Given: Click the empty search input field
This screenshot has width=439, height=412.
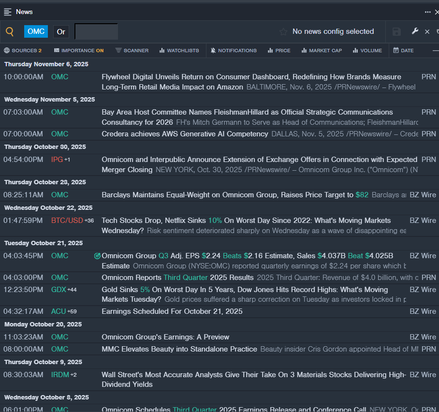Looking at the screenshot, I should pyautogui.click(x=96, y=32).
